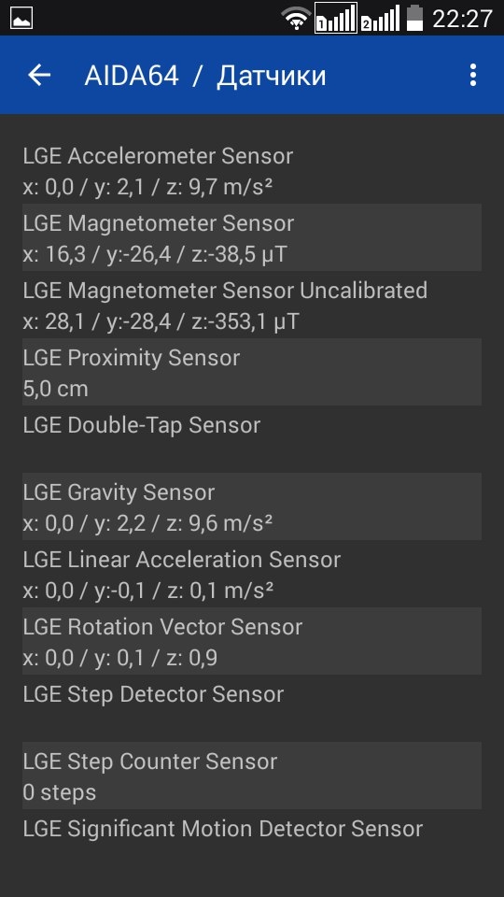Tap the SIM 1 signal strength icon
504x897 pixels.
336,19
